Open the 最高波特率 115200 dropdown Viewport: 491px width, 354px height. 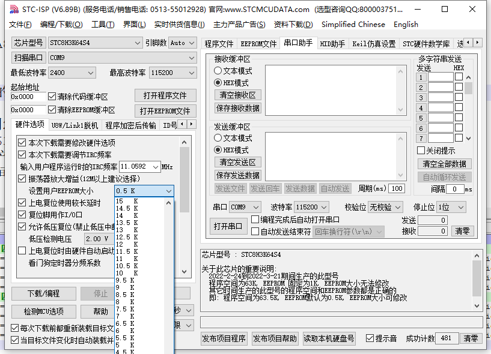173,73
